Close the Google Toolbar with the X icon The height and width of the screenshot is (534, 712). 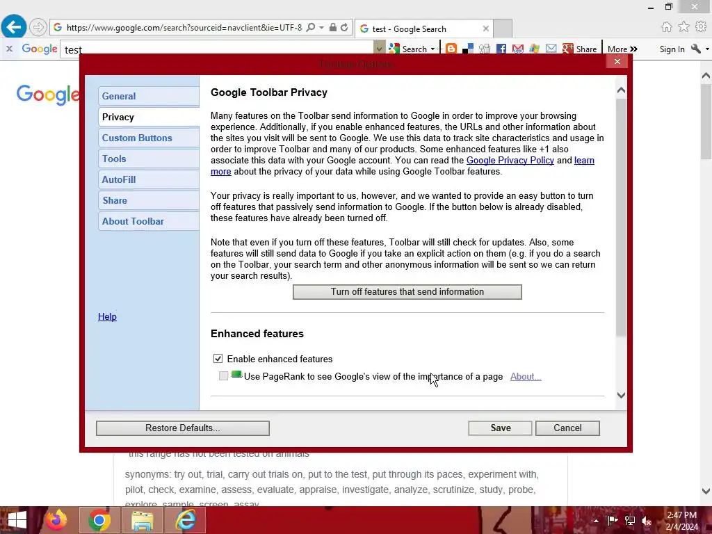pos(9,49)
